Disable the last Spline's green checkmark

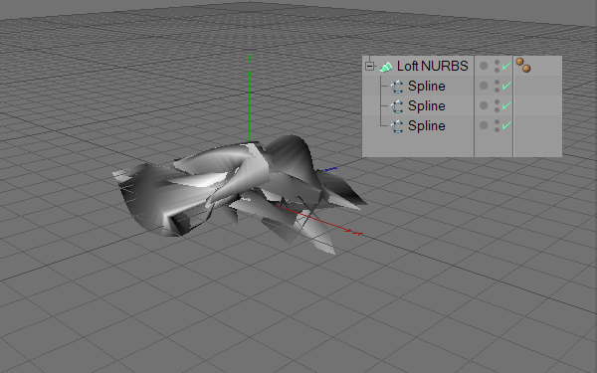pyautogui.click(x=506, y=125)
